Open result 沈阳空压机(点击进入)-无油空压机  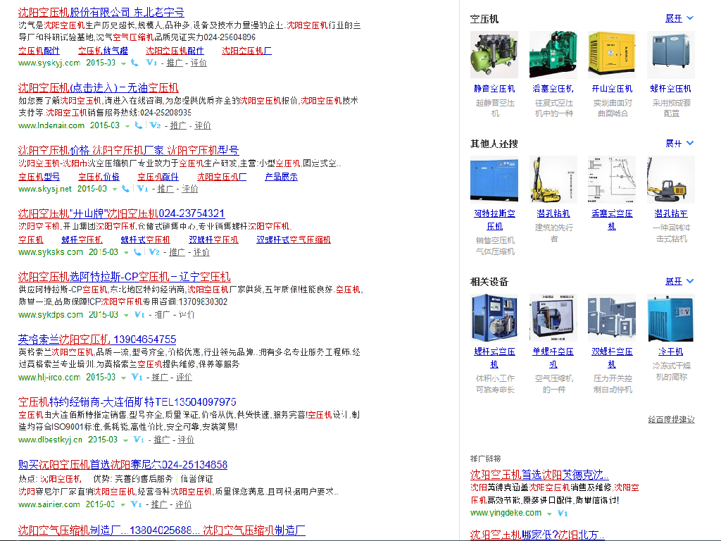click(x=99, y=88)
